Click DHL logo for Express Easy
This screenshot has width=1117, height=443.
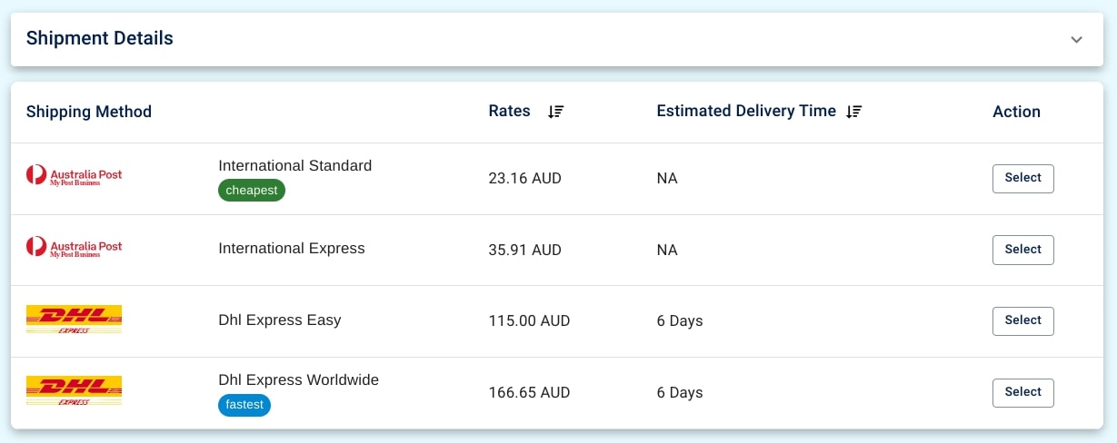[x=74, y=320]
